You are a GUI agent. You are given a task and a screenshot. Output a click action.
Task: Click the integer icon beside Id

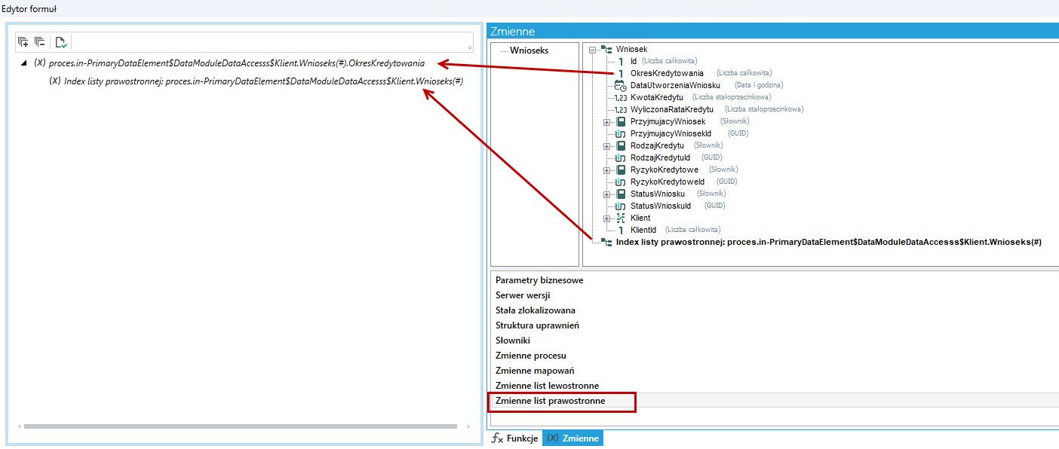[621, 61]
